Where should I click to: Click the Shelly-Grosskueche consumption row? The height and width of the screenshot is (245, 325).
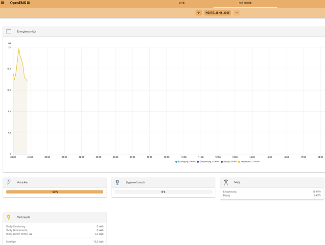click(55, 230)
